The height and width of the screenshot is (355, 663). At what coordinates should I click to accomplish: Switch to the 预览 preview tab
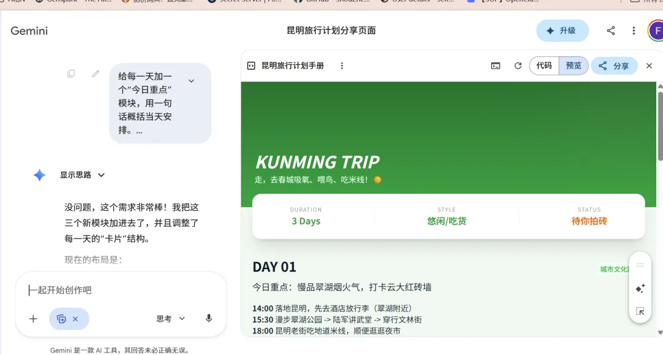(573, 66)
